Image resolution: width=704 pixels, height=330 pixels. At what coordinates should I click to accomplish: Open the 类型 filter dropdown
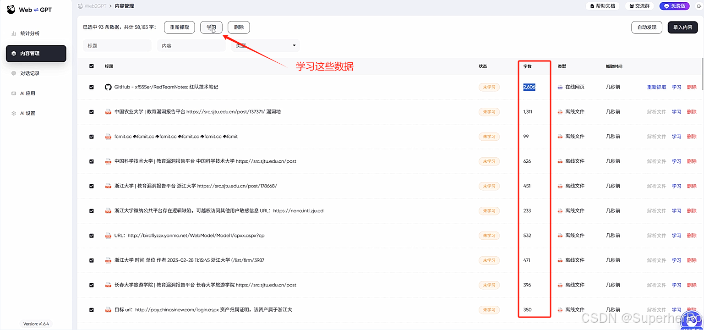(x=266, y=46)
